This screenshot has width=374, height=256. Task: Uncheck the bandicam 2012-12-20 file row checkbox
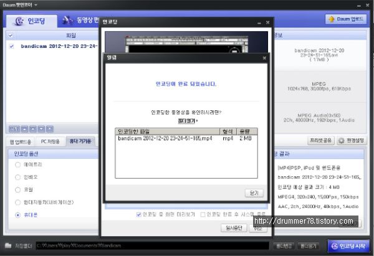[11, 46]
